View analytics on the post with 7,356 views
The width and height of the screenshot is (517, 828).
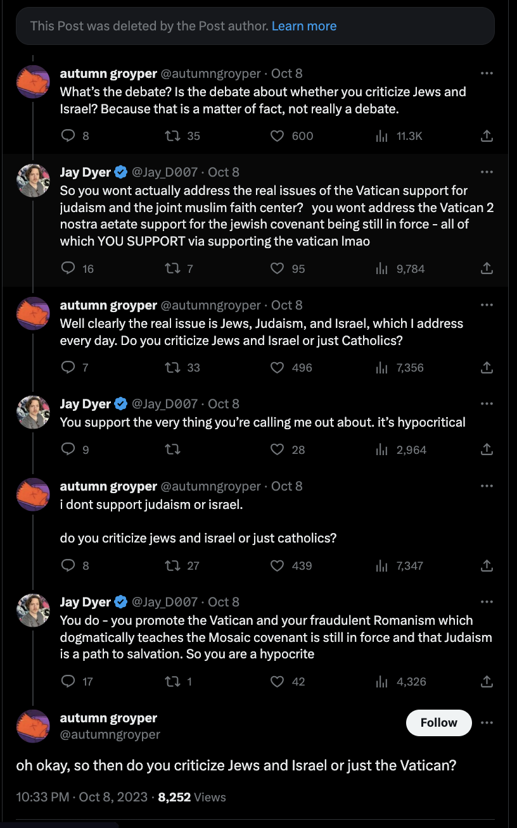point(381,367)
